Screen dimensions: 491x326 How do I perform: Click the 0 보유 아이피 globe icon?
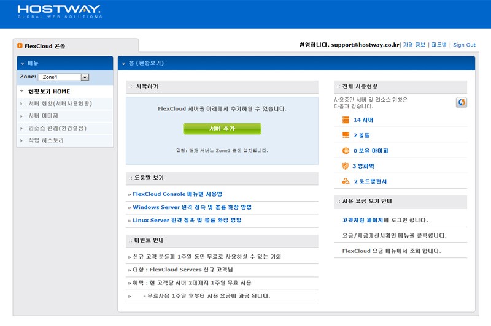click(x=346, y=150)
